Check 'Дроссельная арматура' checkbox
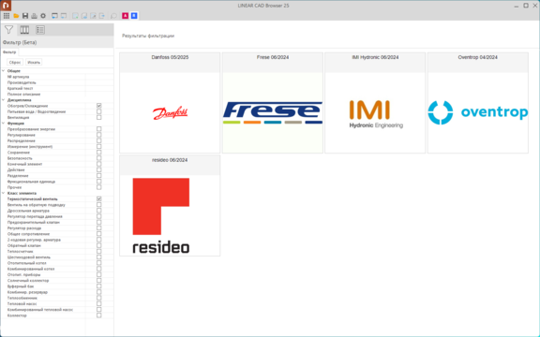This screenshot has height=337, width=540. (99, 211)
